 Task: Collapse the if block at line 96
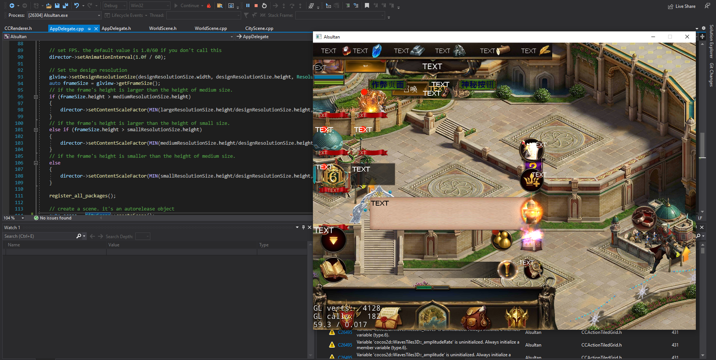tap(36, 97)
